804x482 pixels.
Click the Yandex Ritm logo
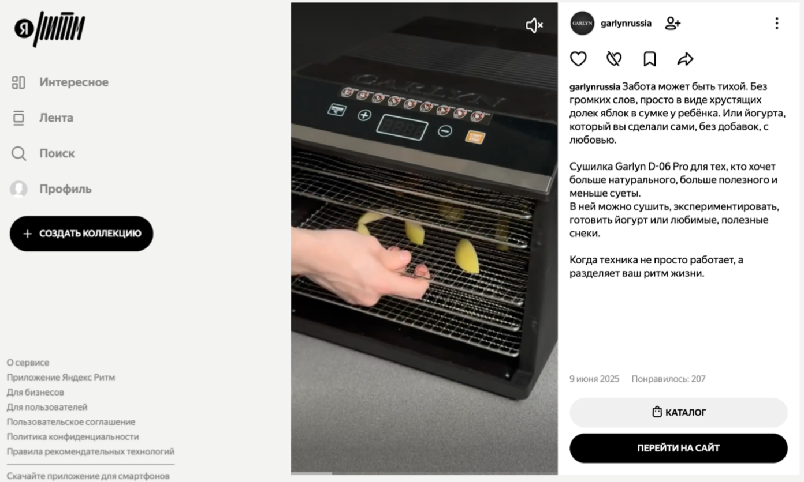coord(50,29)
